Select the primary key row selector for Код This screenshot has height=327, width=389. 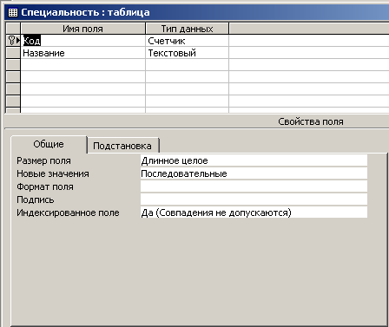pyautogui.click(x=13, y=41)
